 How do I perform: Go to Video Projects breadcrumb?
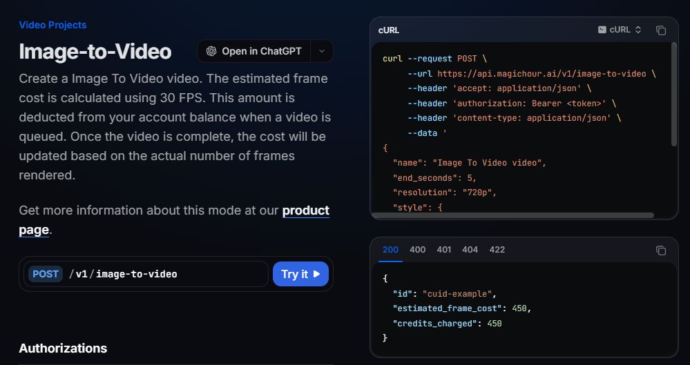pyautogui.click(x=52, y=25)
